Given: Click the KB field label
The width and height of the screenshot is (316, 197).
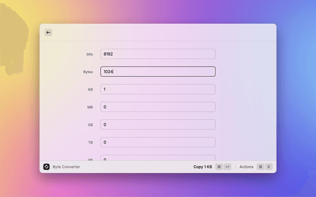Looking at the screenshot, I should [x=90, y=90].
